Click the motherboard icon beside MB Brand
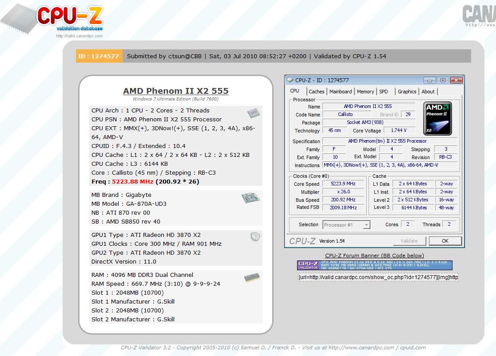This screenshot has height=356, width=496. tap(250, 198)
